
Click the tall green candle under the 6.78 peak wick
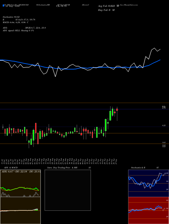[x=110, y=116]
